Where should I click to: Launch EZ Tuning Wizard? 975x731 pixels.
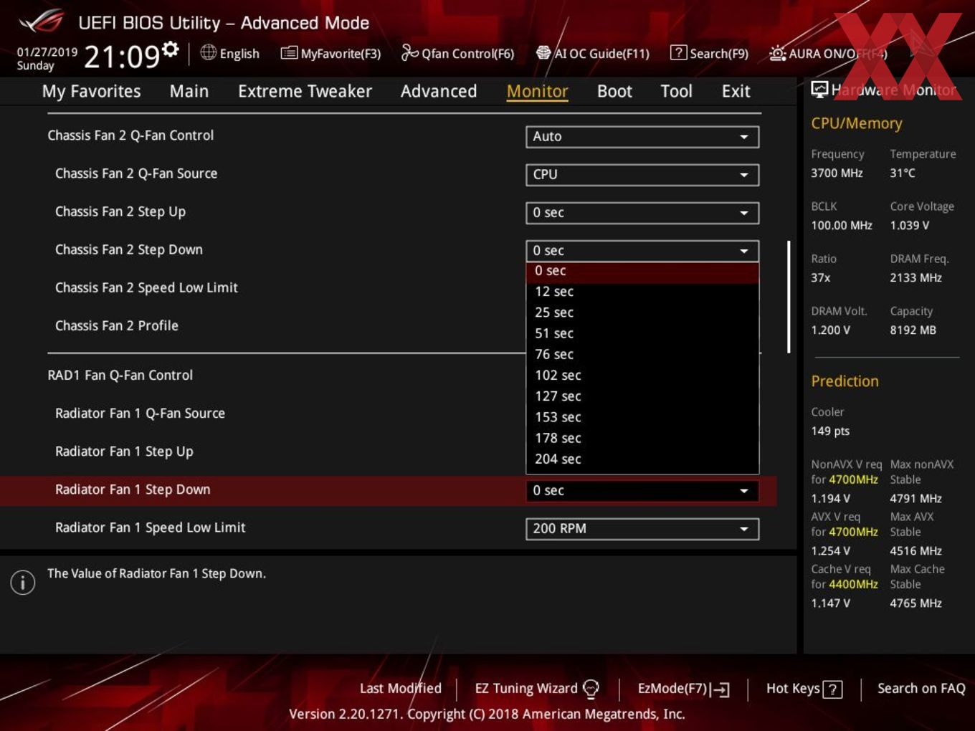(536, 689)
